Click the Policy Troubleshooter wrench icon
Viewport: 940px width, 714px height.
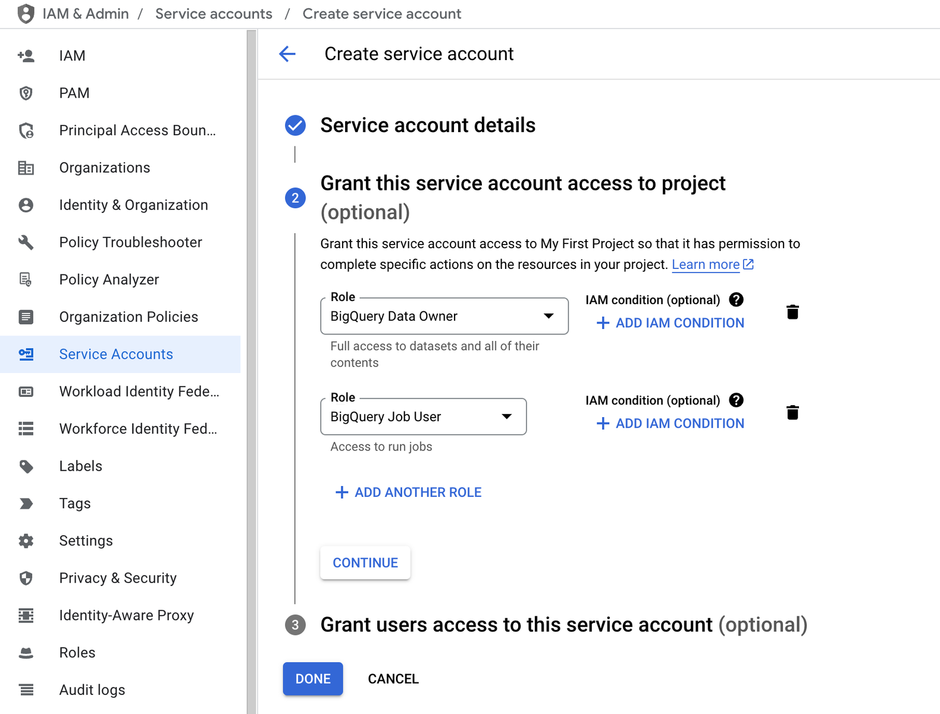(x=26, y=242)
